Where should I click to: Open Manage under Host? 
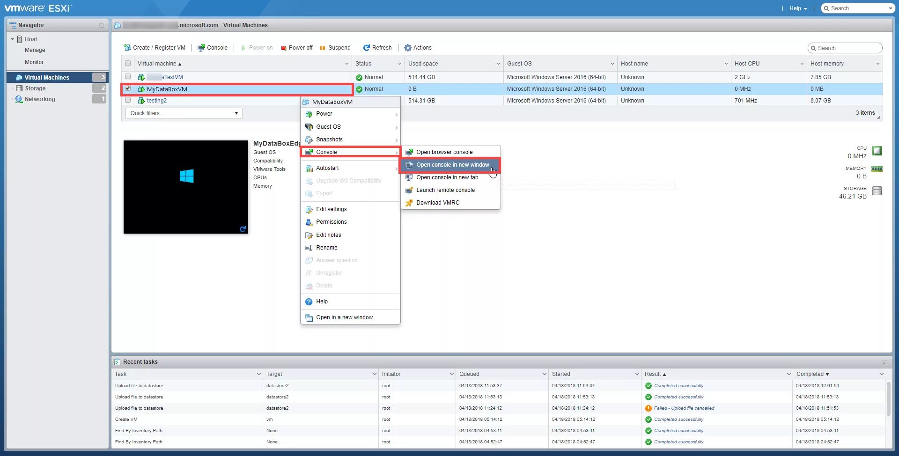35,50
